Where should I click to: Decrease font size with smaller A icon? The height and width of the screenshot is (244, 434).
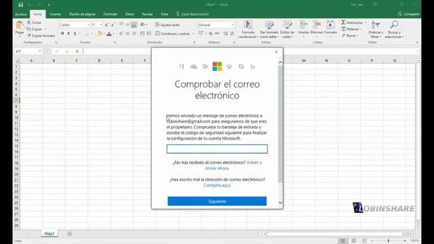(113, 25)
